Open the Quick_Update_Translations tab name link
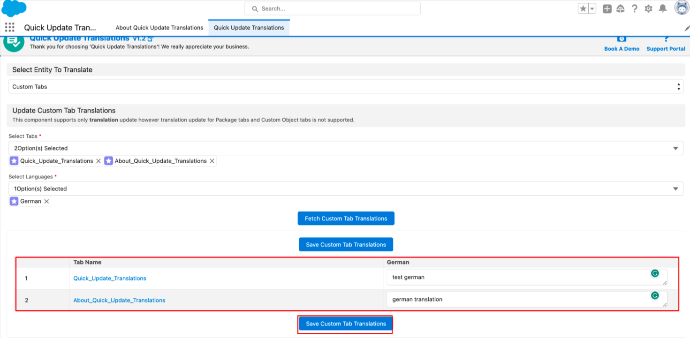 point(110,279)
